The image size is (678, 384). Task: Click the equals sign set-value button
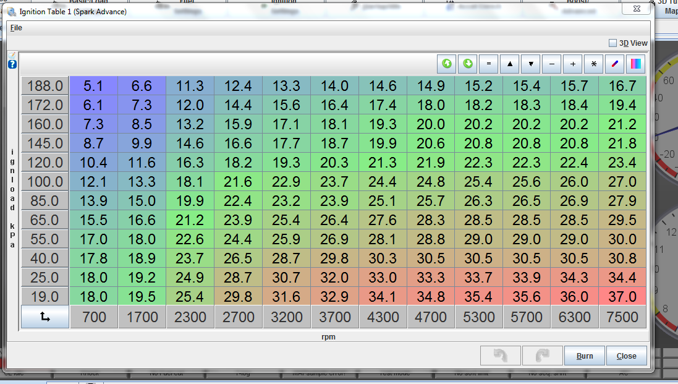[x=488, y=64]
